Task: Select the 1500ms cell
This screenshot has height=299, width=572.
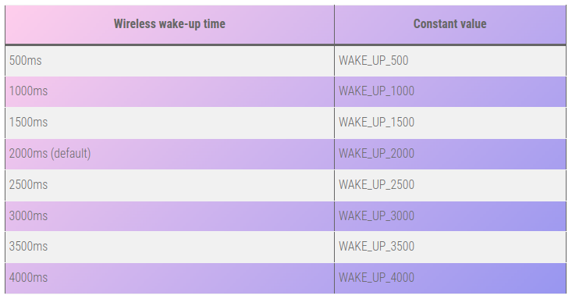Action: click(x=169, y=123)
